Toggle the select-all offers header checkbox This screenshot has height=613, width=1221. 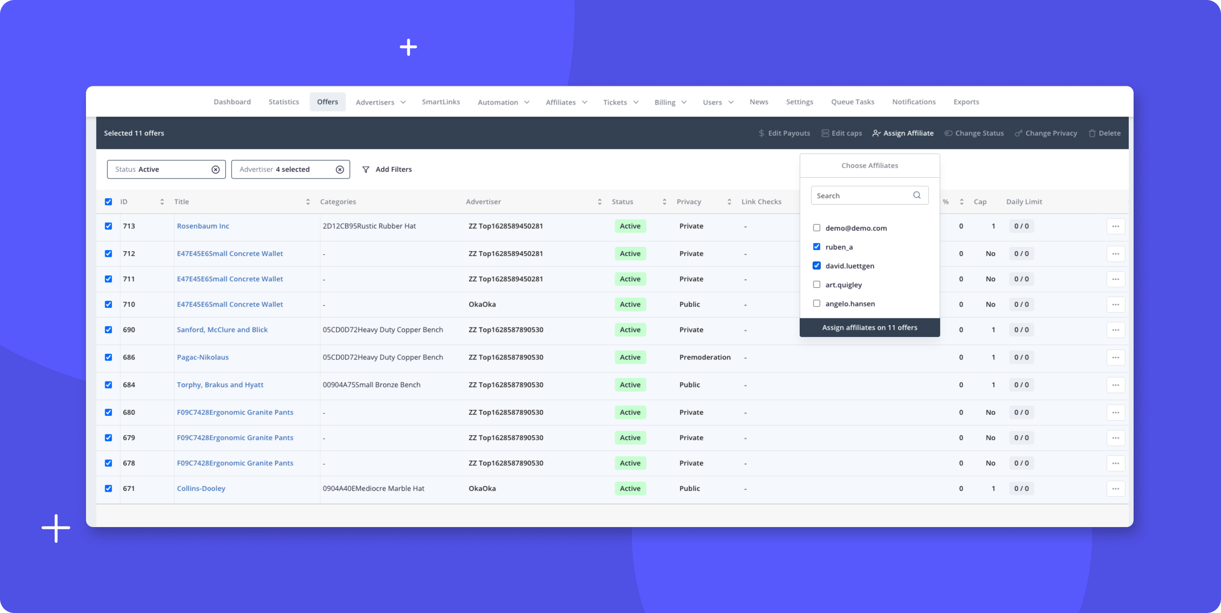tap(108, 202)
